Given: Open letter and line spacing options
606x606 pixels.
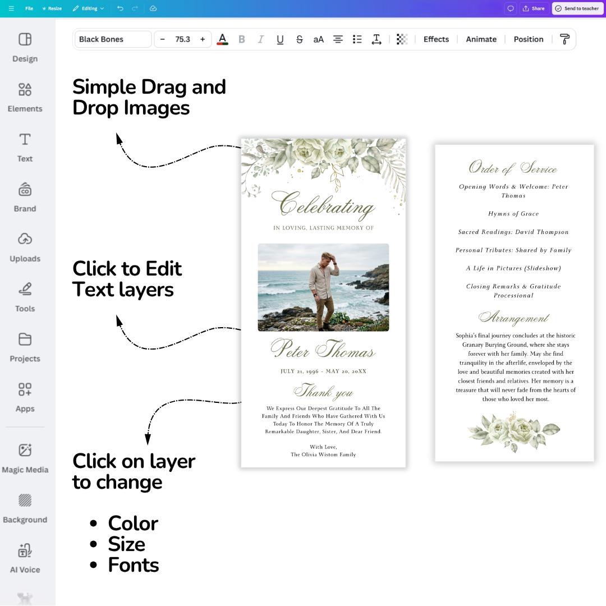Looking at the screenshot, I should point(377,39).
